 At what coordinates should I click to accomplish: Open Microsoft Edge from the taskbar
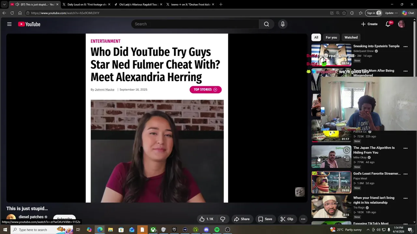pos(100,230)
